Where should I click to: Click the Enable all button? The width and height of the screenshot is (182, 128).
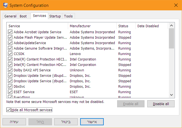click(131, 104)
